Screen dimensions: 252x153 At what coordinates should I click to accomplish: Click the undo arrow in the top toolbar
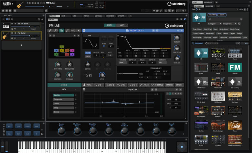(177, 11)
